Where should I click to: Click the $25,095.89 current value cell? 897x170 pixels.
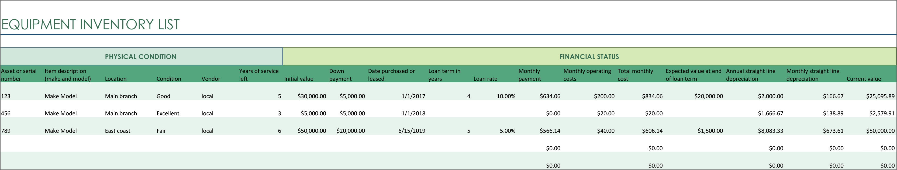click(x=880, y=96)
